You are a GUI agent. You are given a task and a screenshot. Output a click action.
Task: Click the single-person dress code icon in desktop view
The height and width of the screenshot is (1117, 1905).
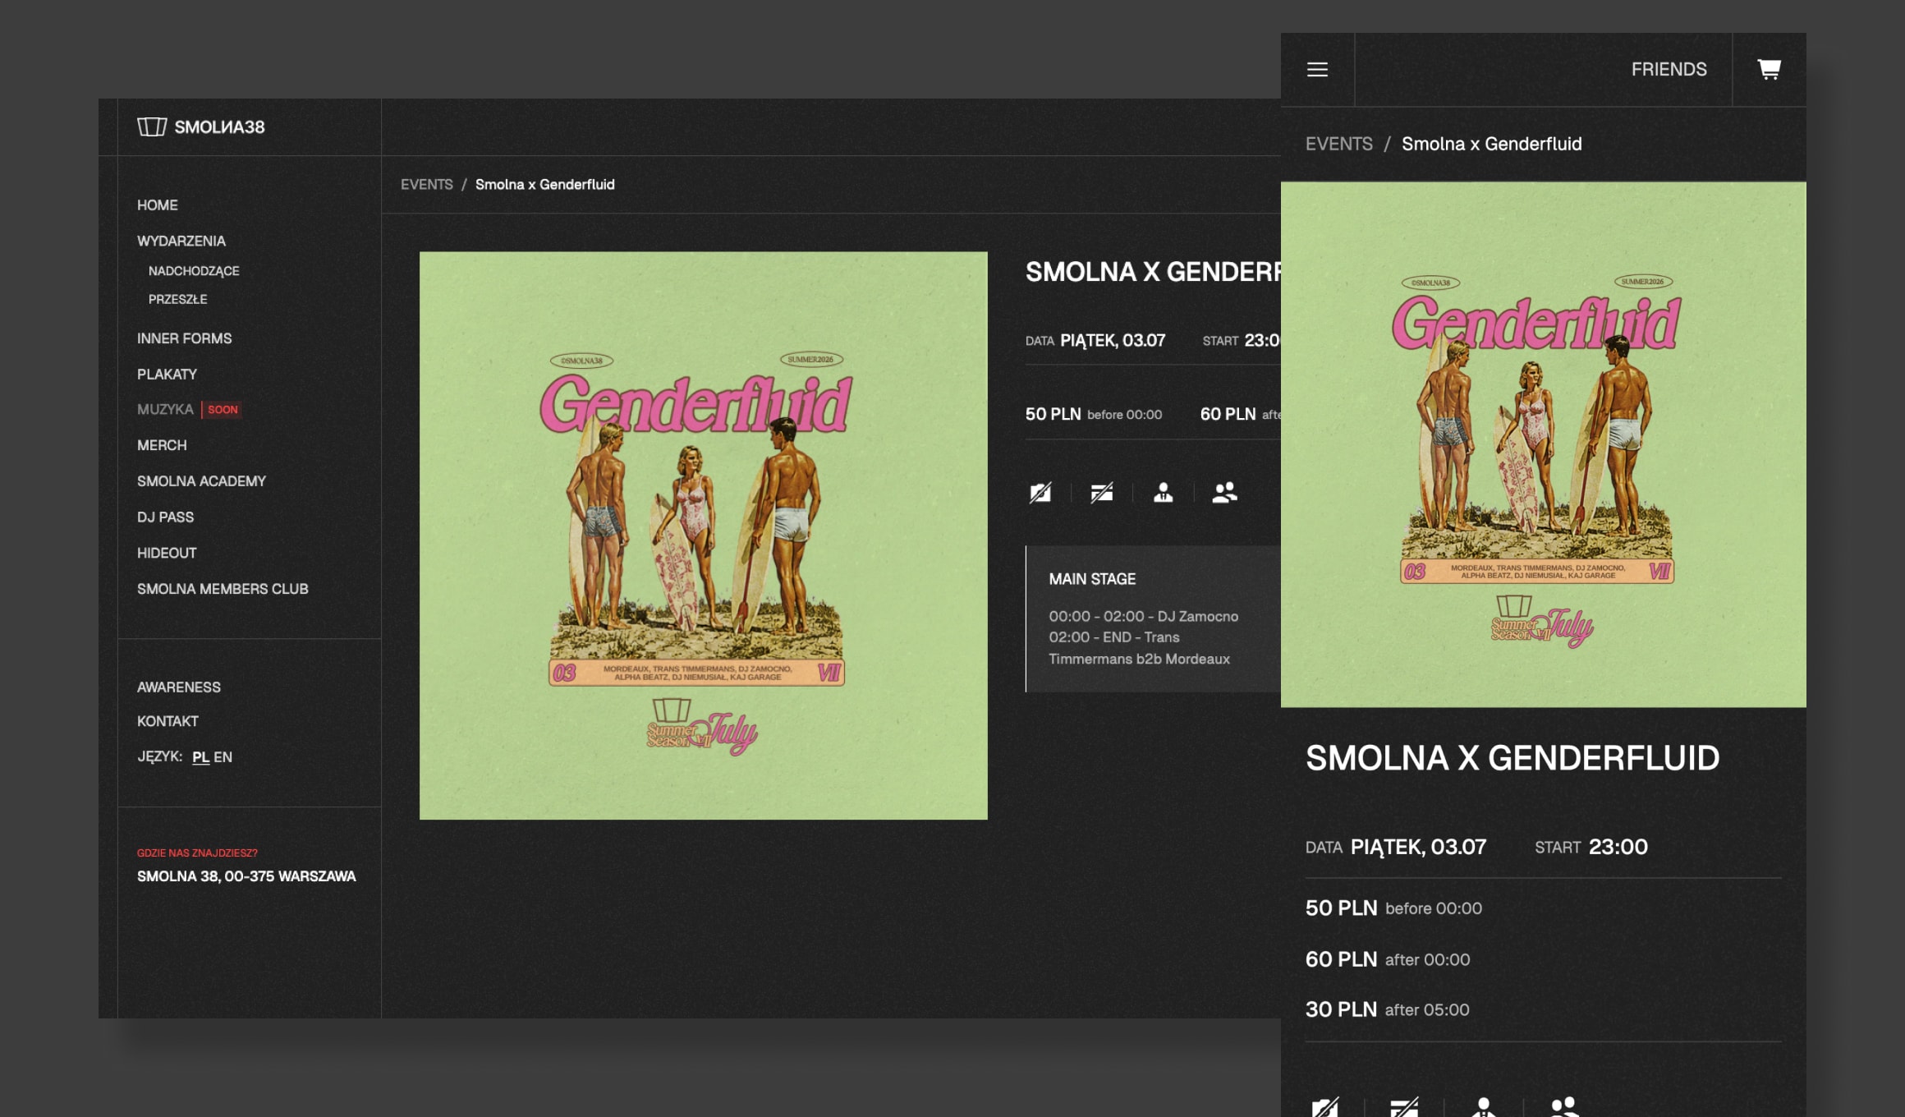tap(1164, 492)
